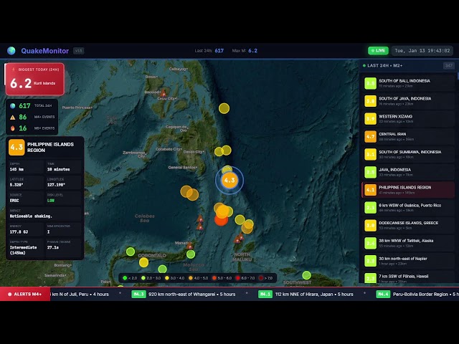
Task: Click the Risk Level LOW value
Action: (51, 201)
